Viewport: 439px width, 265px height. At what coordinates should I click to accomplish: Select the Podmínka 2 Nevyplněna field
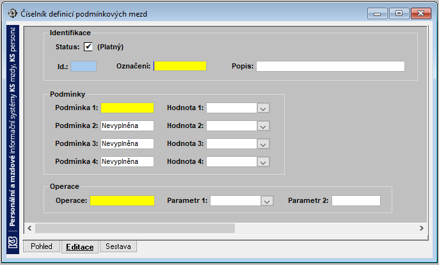click(x=127, y=125)
